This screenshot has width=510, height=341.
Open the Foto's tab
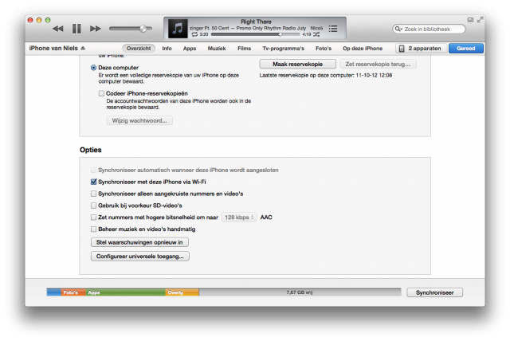coord(324,49)
